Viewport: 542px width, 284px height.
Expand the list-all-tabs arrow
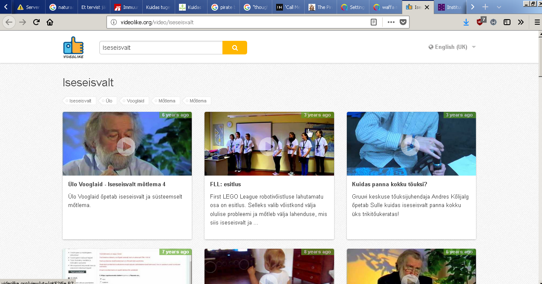pyautogui.click(x=499, y=7)
